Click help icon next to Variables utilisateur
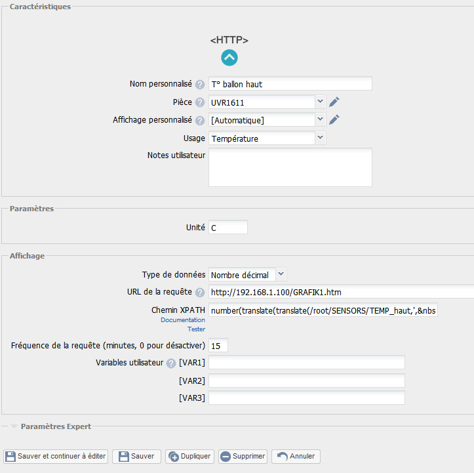 171,363
